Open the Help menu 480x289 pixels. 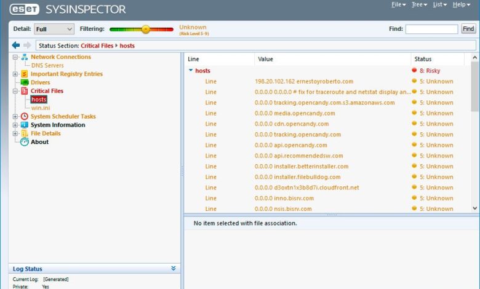[x=462, y=4]
